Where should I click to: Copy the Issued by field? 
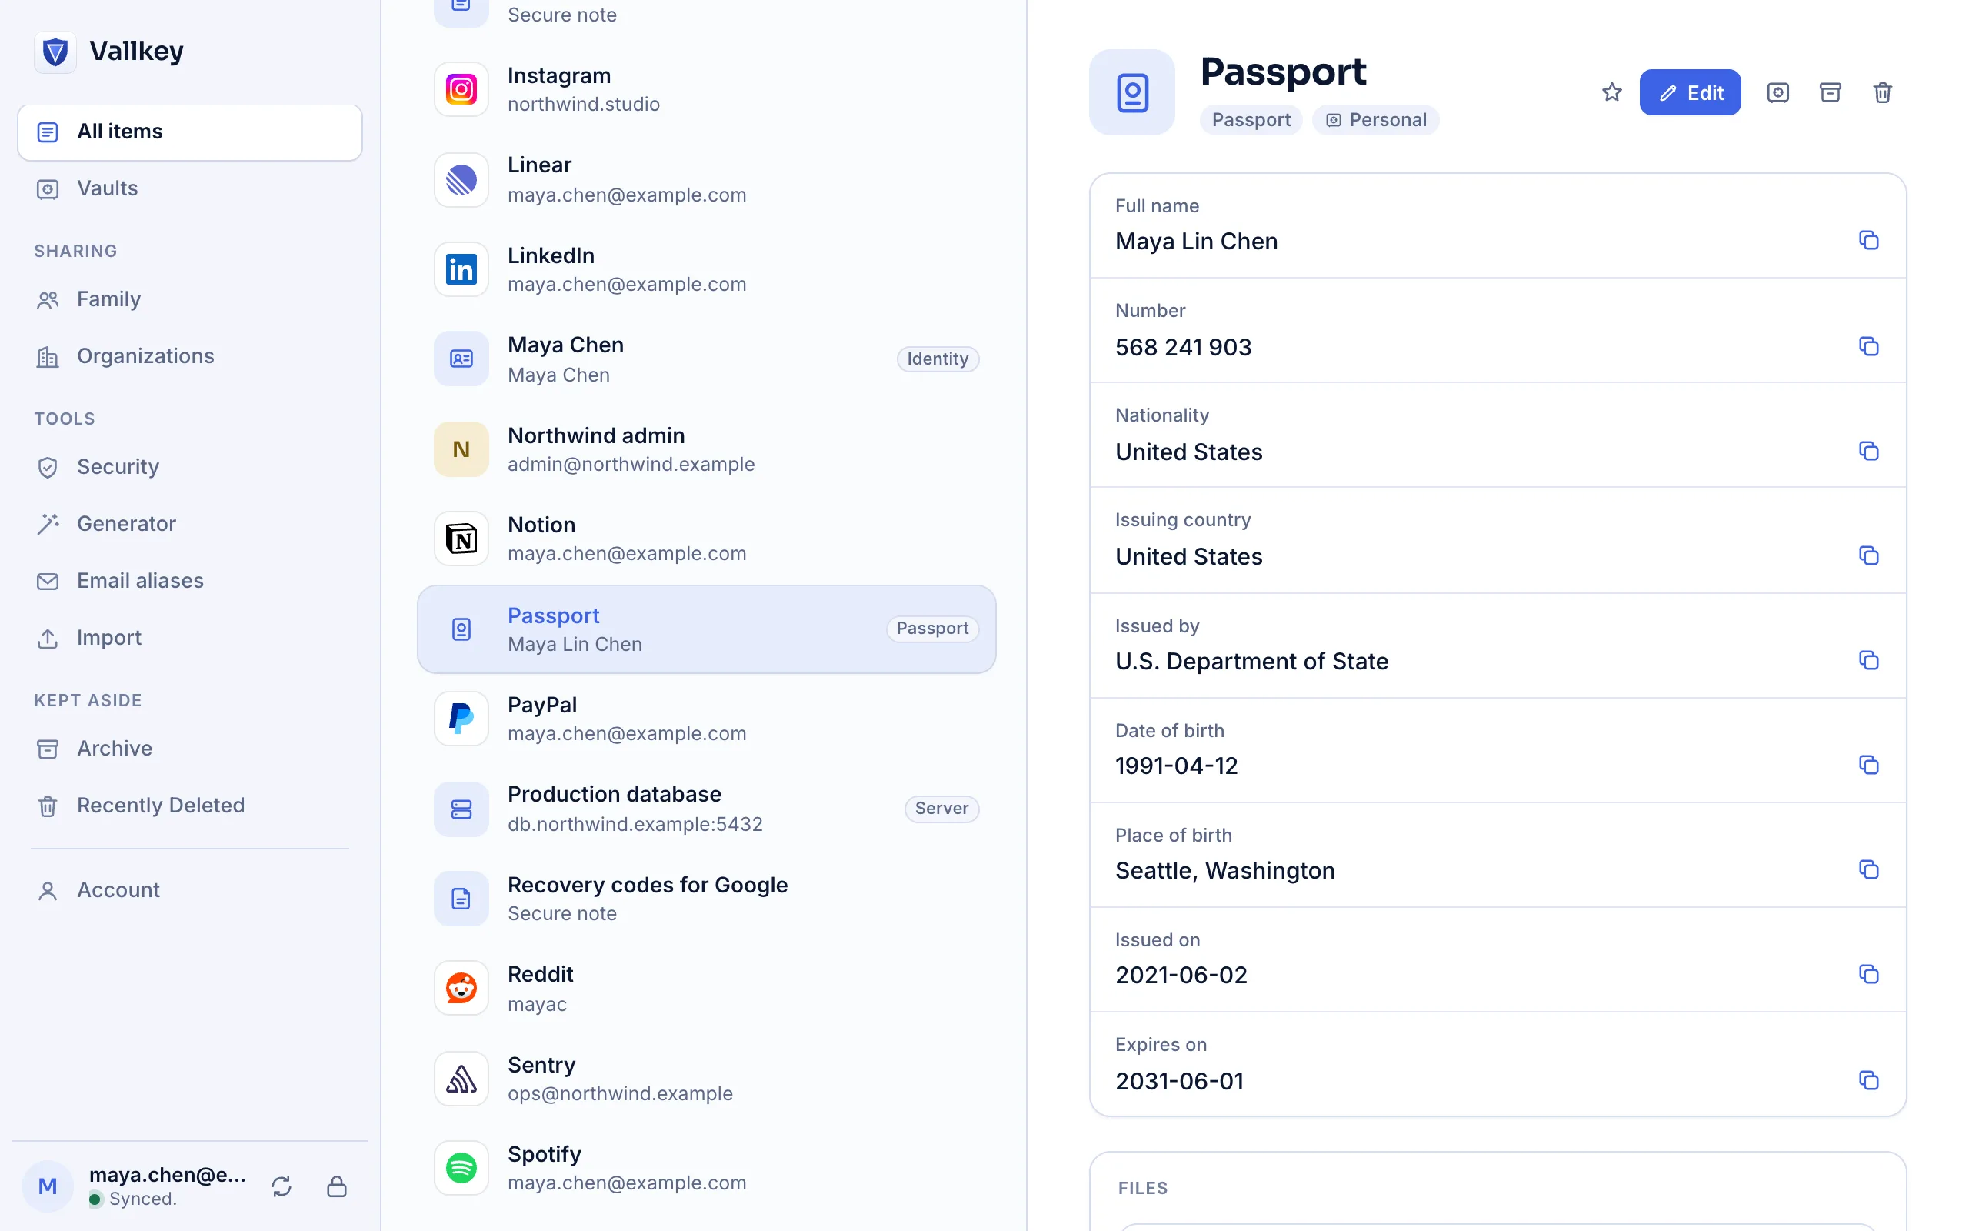coord(1868,660)
